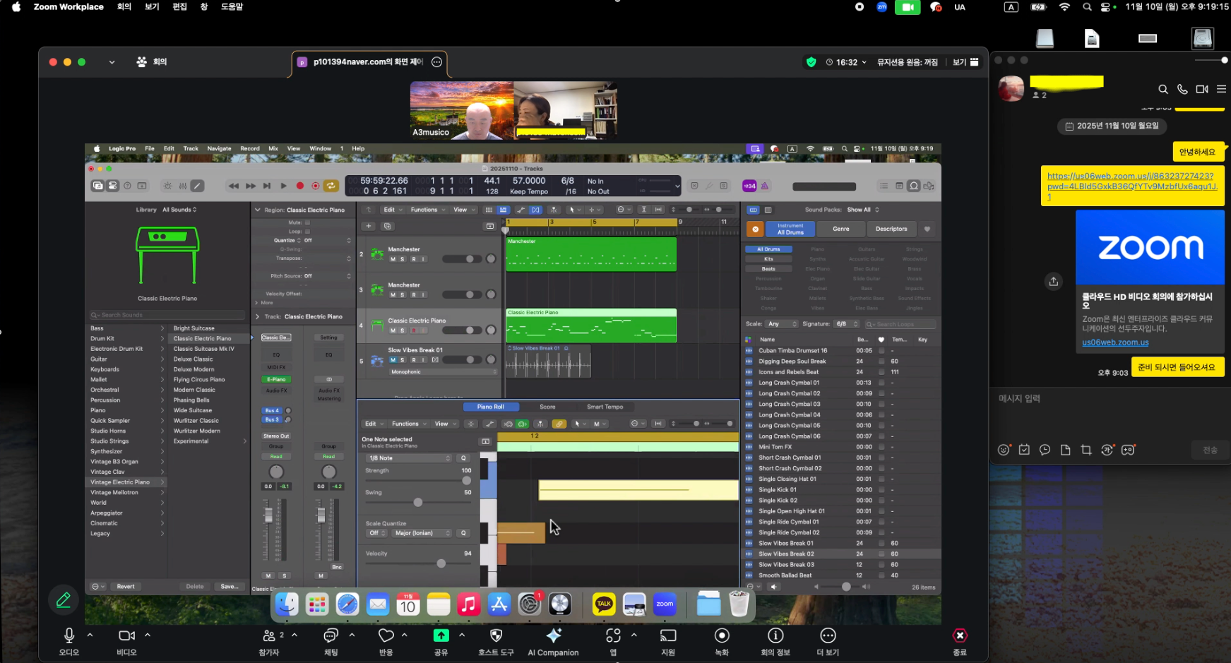Open the Zoom meeting link in chat
The image size is (1231, 663).
click(1131, 186)
